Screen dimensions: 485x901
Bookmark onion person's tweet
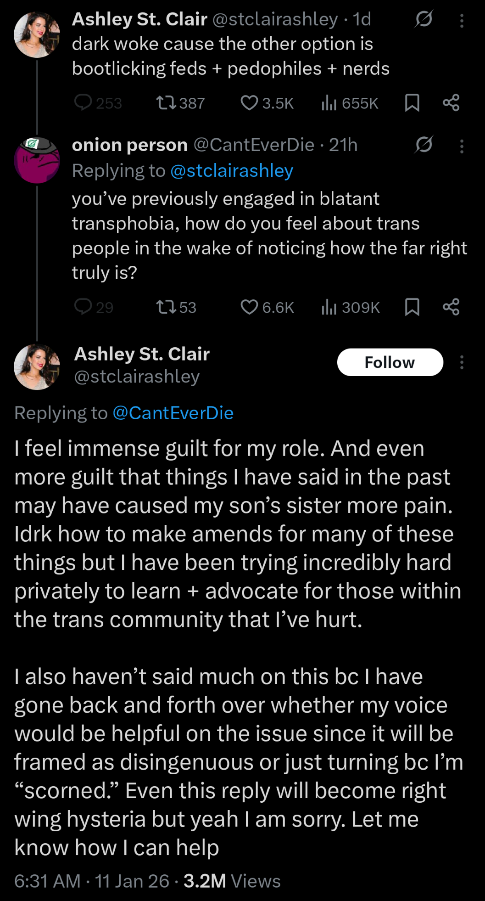[x=412, y=307]
